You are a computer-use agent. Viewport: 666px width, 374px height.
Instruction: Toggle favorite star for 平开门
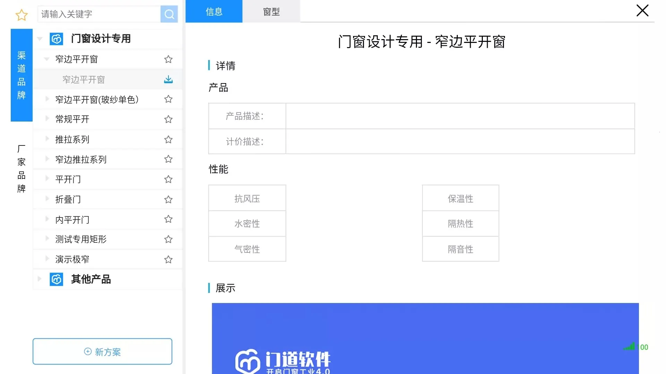pyautogui.click(x=168, y=179)
